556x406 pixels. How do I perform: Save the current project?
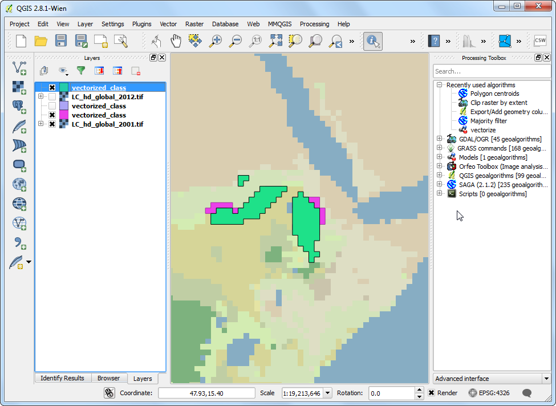(x=61, y=41)
